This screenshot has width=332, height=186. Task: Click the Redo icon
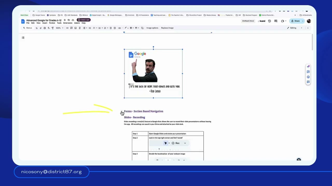(x=40, y=28)
